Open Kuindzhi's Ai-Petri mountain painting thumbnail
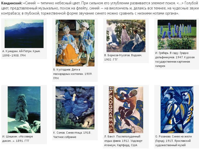Viewport: 199px width, 151px height. (24, 34)
